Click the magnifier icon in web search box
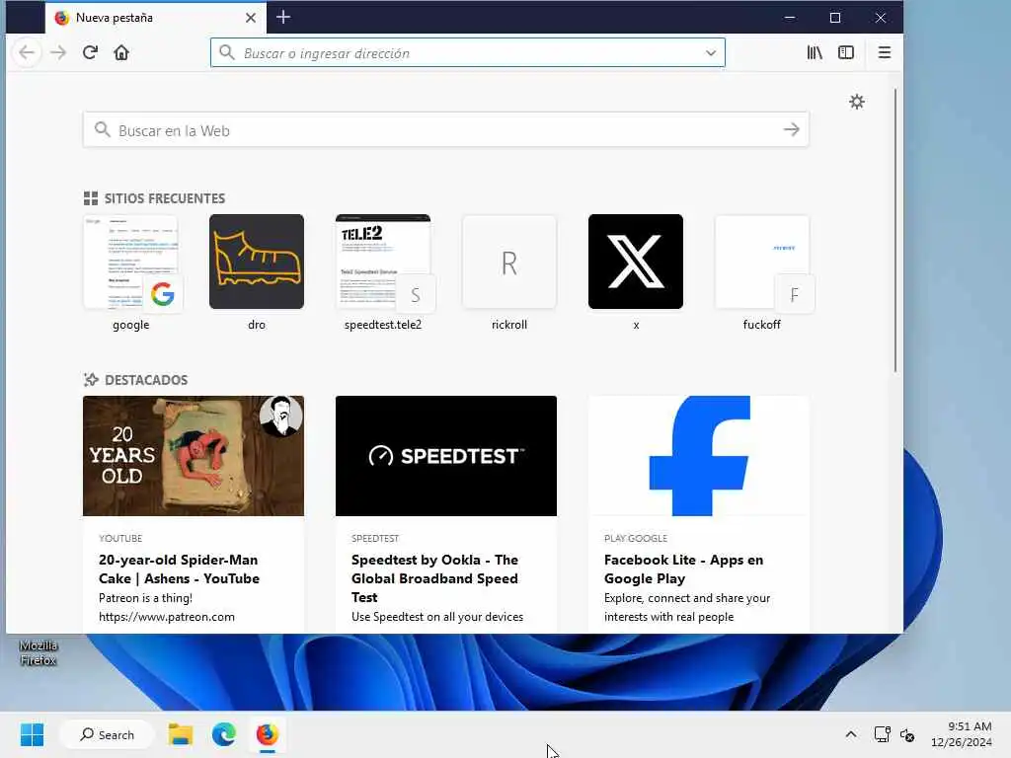The image size is (1011, 758). tap(102, 129)
